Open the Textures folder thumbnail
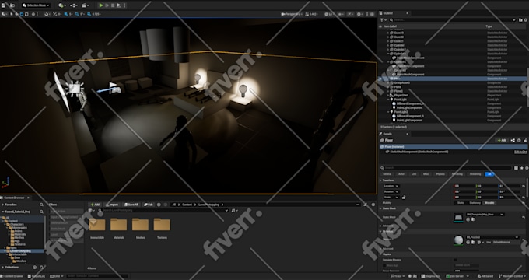The image size is (529, 280). [x=162, y=225]
